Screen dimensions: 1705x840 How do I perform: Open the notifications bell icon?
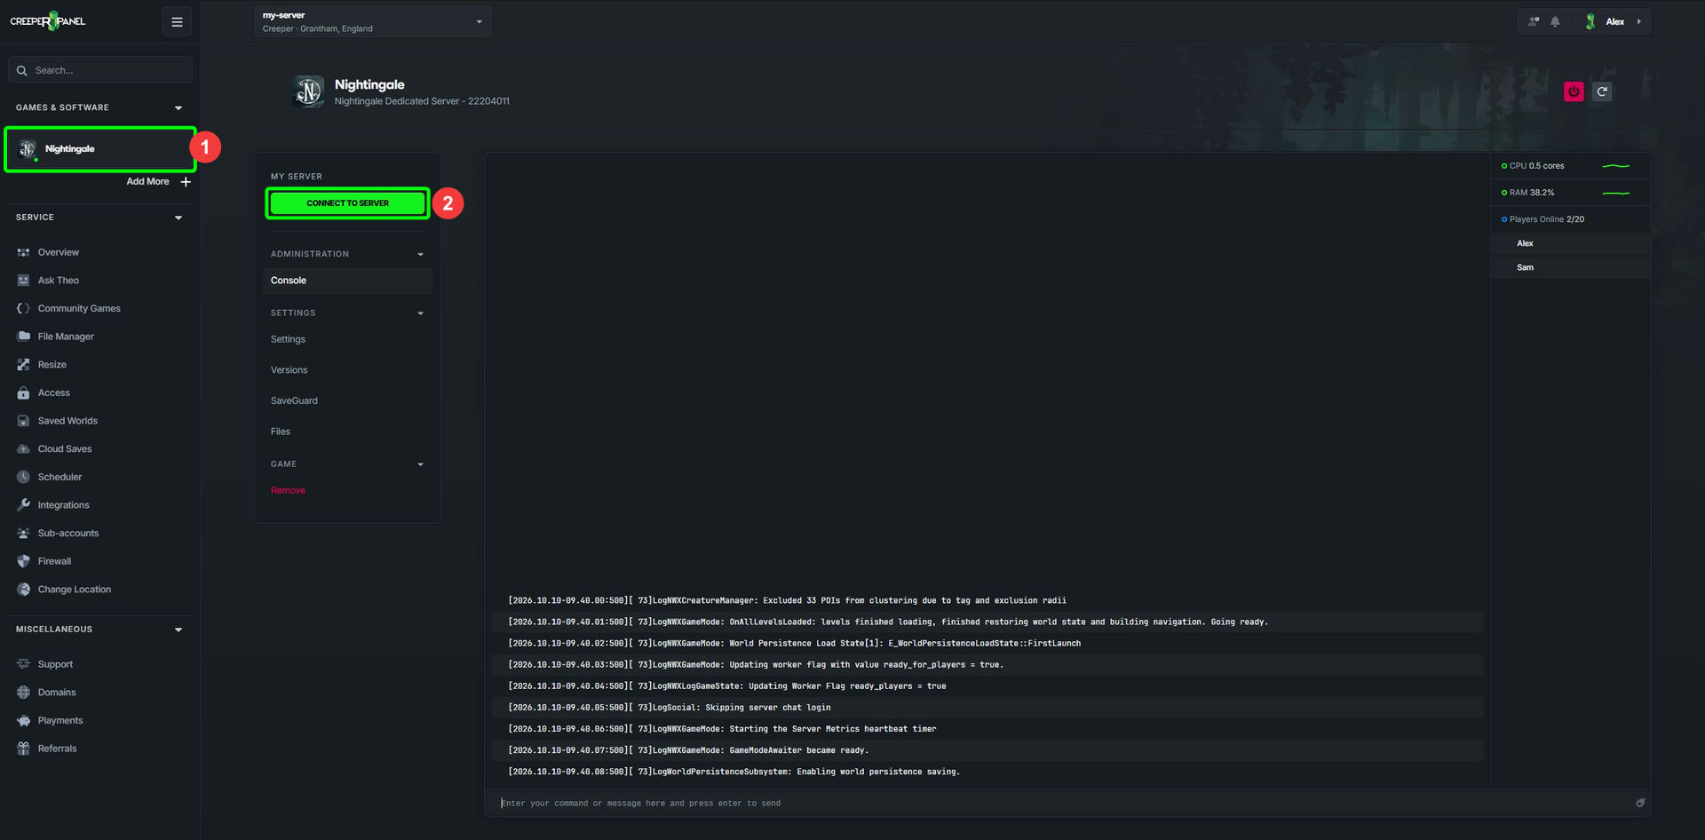coord(1555,22)
